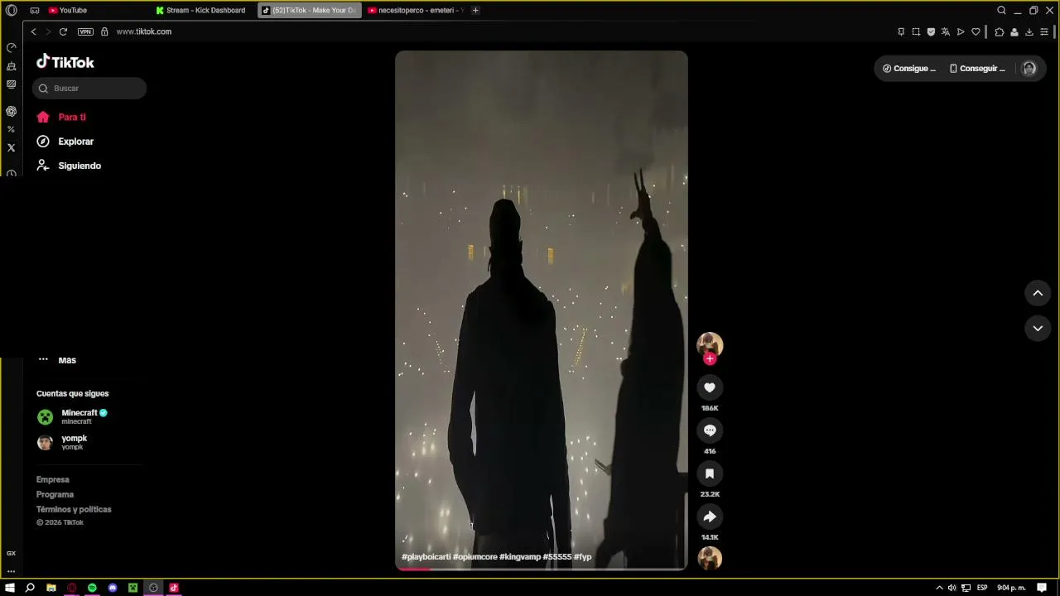The width and height of the screenshot is (1060, 596).
Task: Pin the page with the pin icon
Action: click(x=901, y=31)
